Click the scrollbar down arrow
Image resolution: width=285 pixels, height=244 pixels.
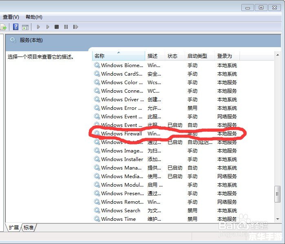click(278, 219)
